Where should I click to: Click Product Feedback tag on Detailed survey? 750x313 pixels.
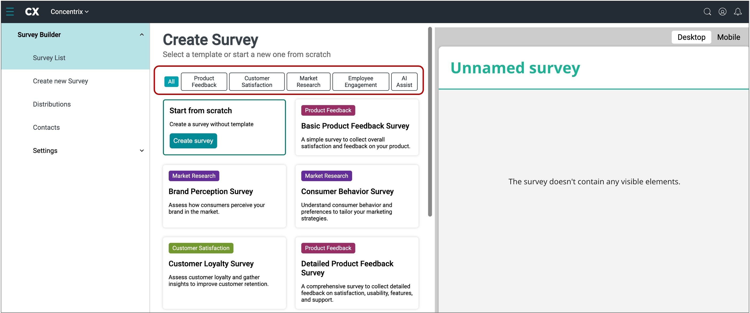(328, 248)
